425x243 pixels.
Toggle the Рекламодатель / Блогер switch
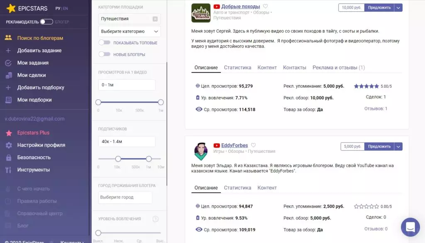click(x=46, y=22)
